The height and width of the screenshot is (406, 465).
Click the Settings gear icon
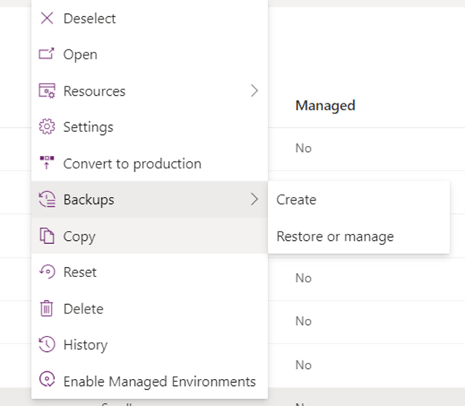click(x=47, y=127)
